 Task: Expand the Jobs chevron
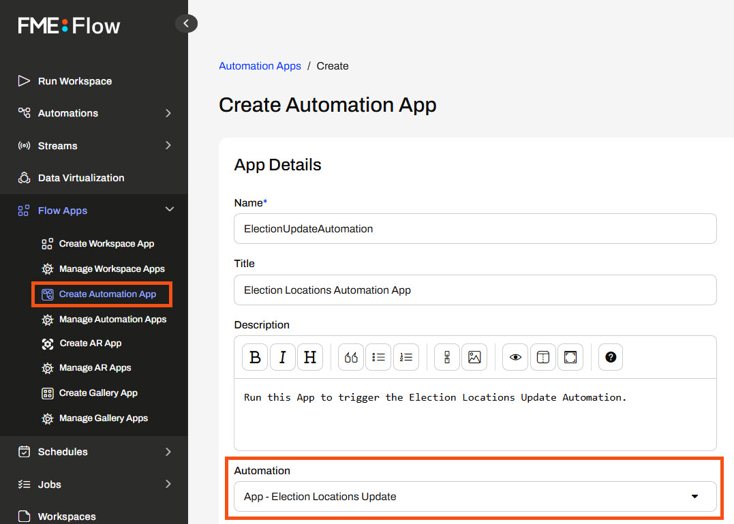pos(168,484)
